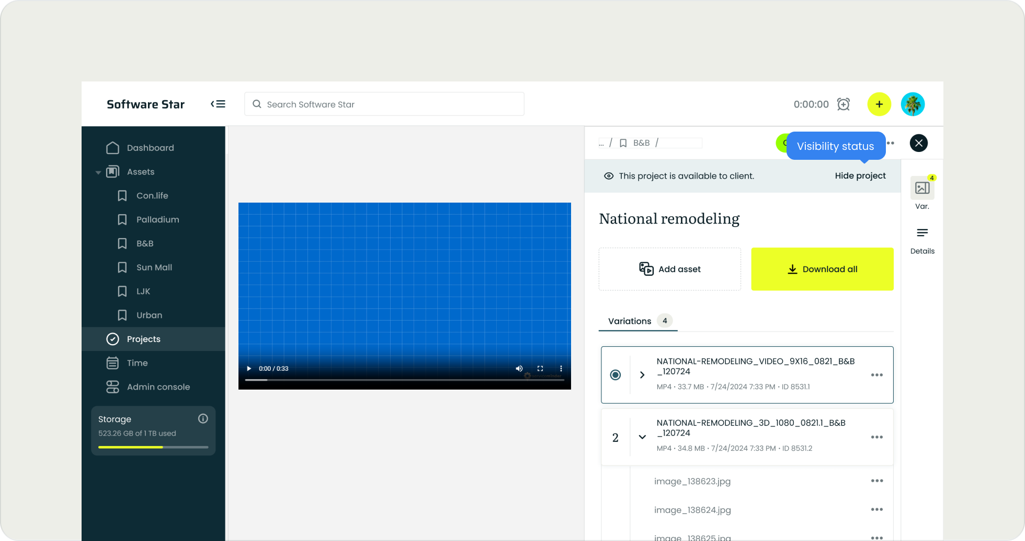Collapse the Assets tree in sidebar

[98, 172]
